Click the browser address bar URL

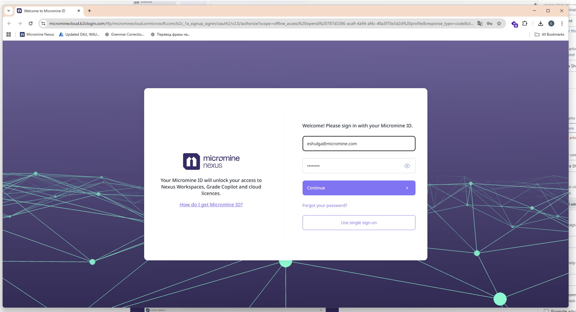pyautogui.click(x=262, y=23)
